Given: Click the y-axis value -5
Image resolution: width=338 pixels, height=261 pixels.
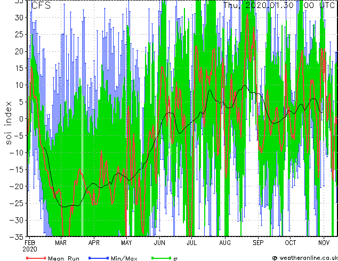Looking at the screenshot, I should 19,136.
